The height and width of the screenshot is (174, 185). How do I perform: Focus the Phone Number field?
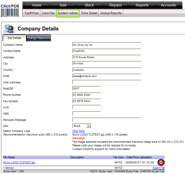tap(87, 95)
